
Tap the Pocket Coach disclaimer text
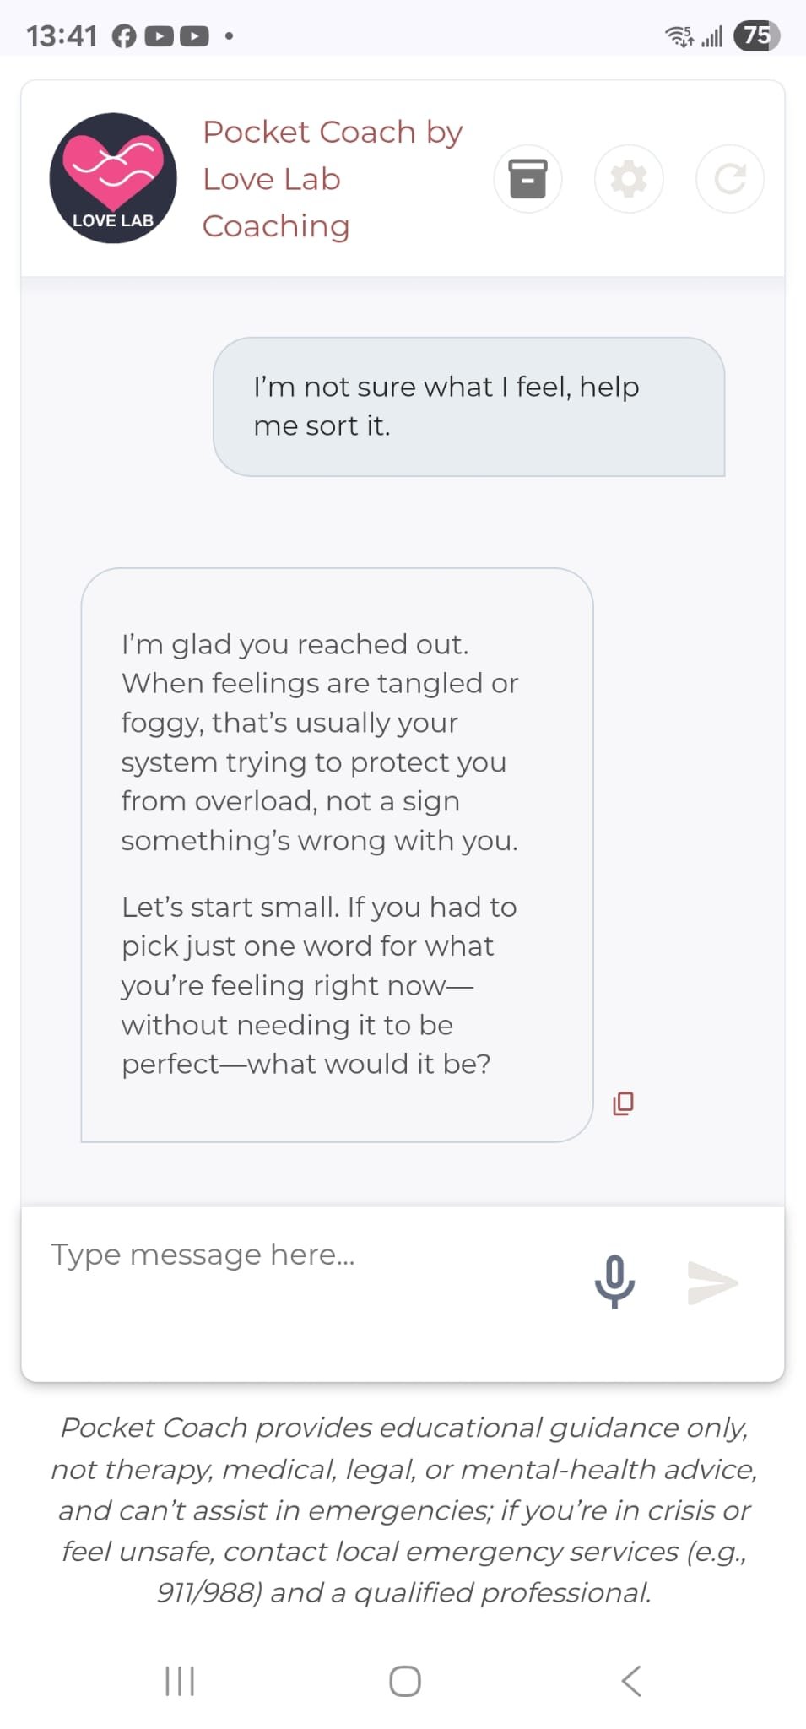[403, 1509]
